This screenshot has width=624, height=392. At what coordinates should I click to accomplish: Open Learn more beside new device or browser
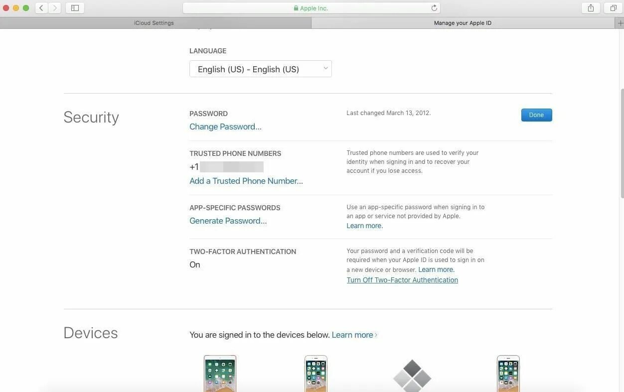click(436, 269)
